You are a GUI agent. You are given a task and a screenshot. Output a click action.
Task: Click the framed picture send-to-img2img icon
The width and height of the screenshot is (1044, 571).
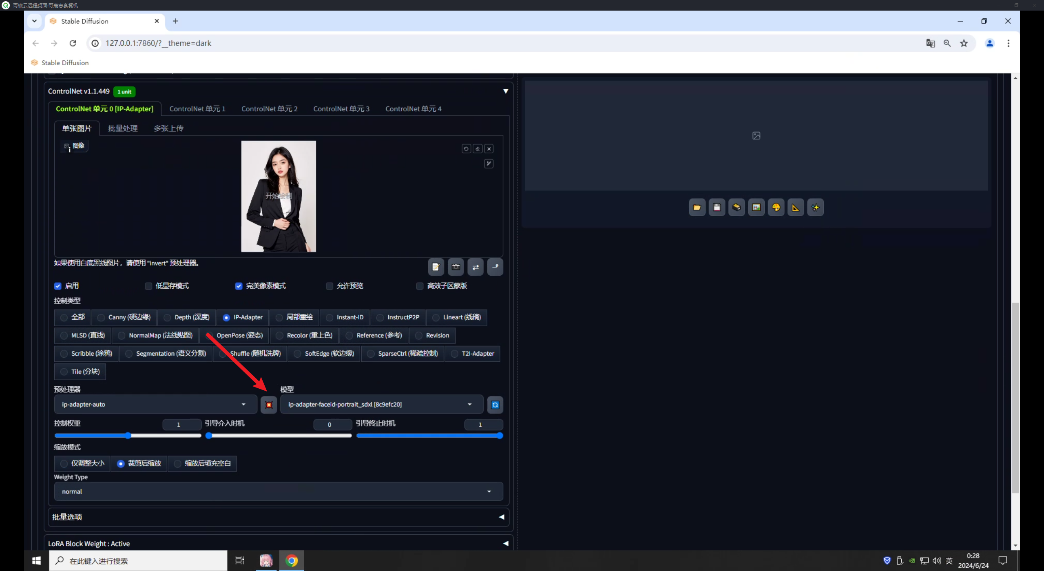[756, 208]
